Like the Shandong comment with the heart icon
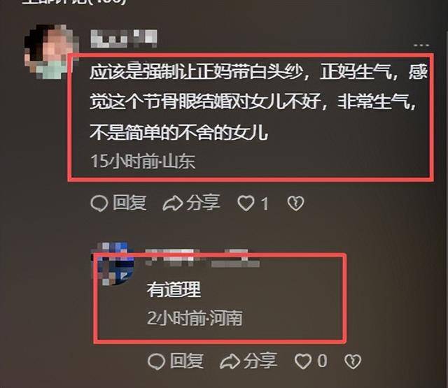The height and width of the screenshot is (388, 448). [246, 203]
